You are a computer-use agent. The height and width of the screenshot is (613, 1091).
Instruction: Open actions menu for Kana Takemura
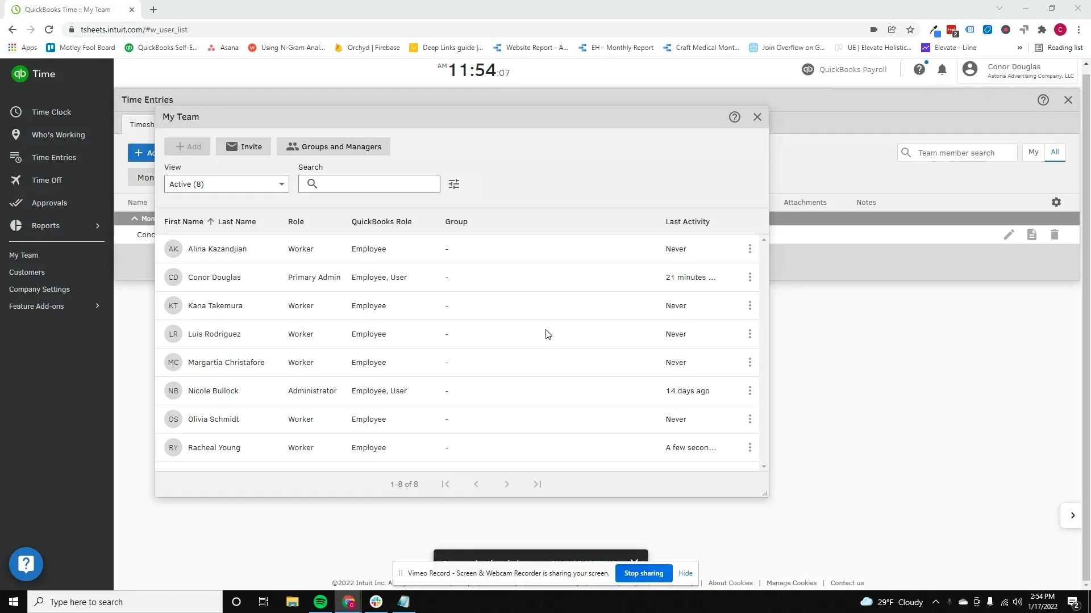750,305
